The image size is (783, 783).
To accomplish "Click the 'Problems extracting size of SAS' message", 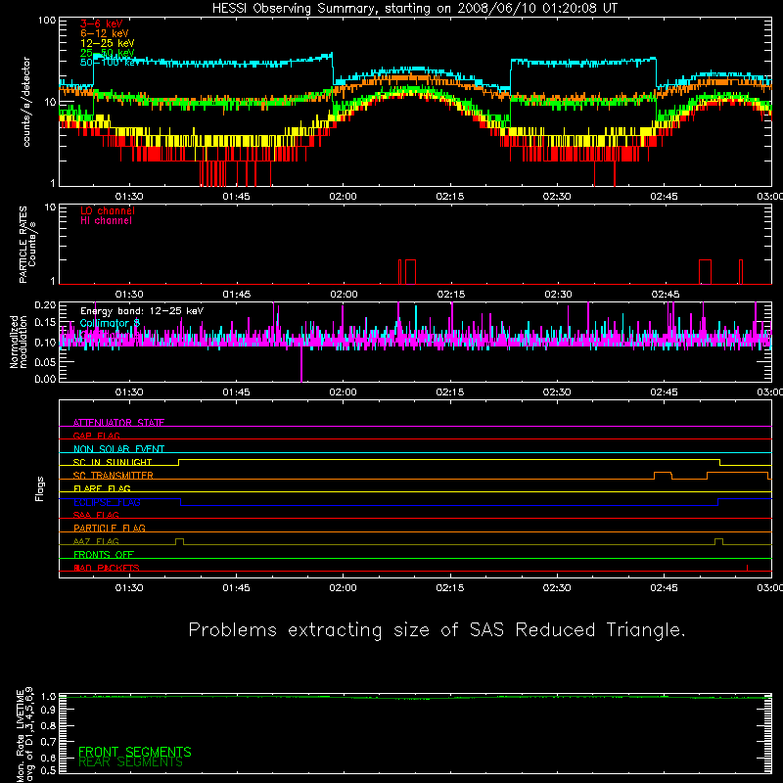I will 437,630.
